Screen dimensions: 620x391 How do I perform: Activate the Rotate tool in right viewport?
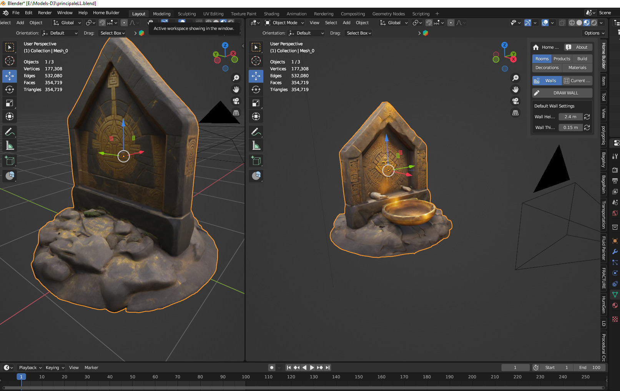[256, 89]
